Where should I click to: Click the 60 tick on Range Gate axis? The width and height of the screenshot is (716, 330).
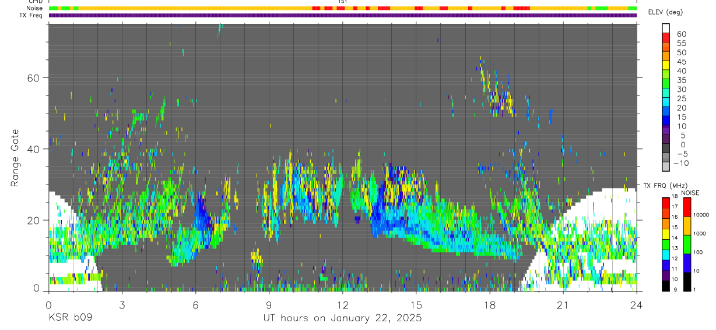[33, 78]
